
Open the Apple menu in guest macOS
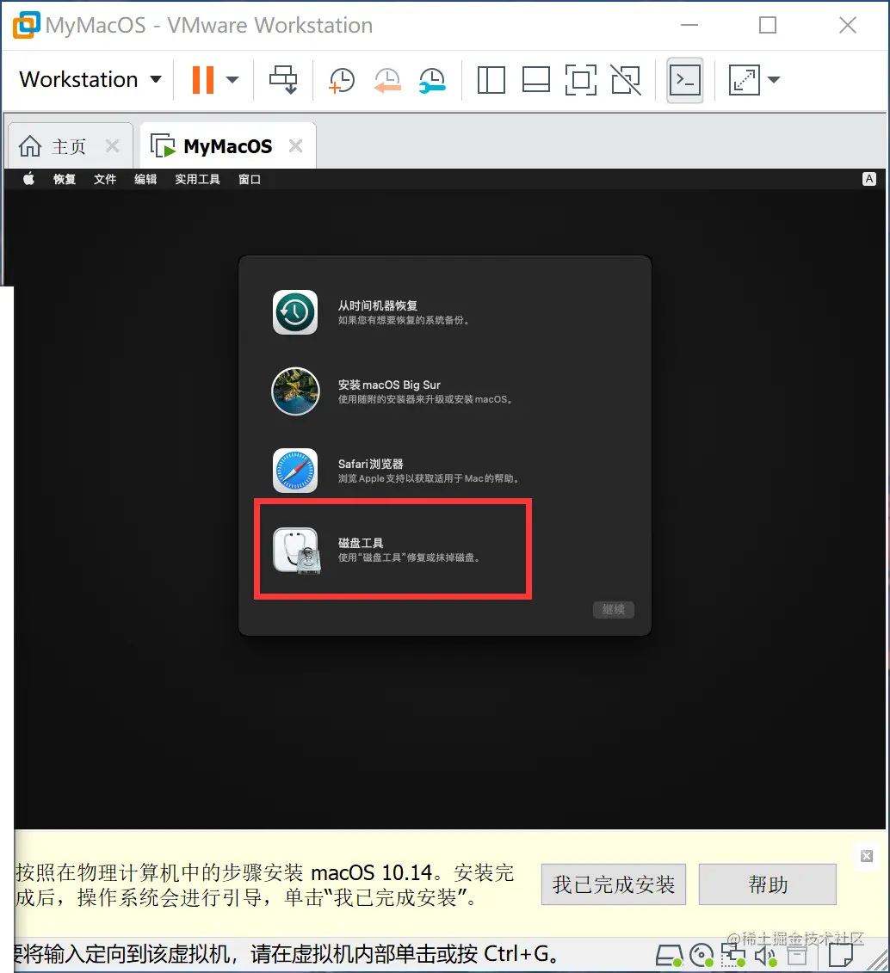click(28, 179)
